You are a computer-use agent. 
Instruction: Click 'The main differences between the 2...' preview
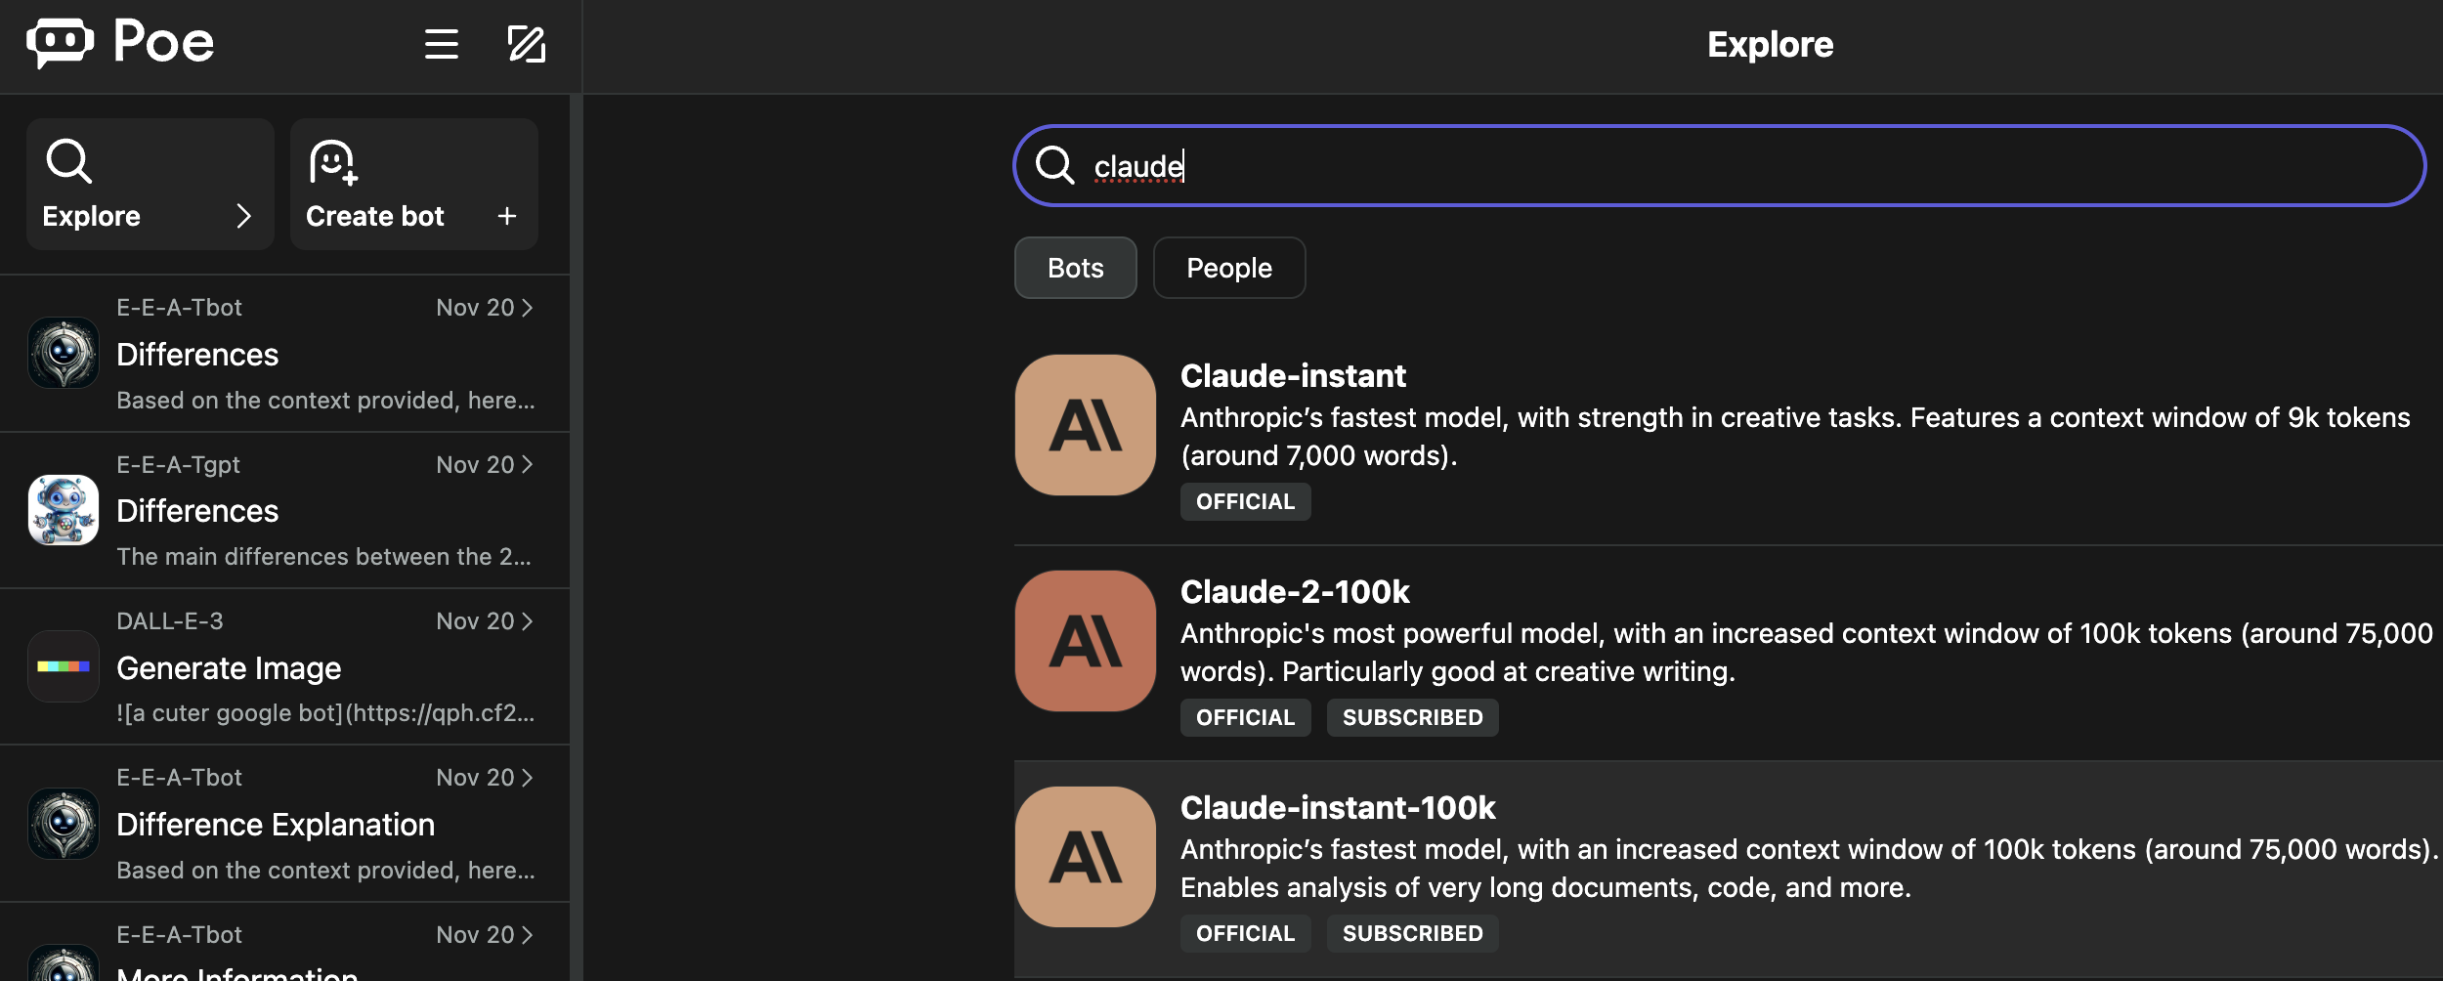[323, 557]
